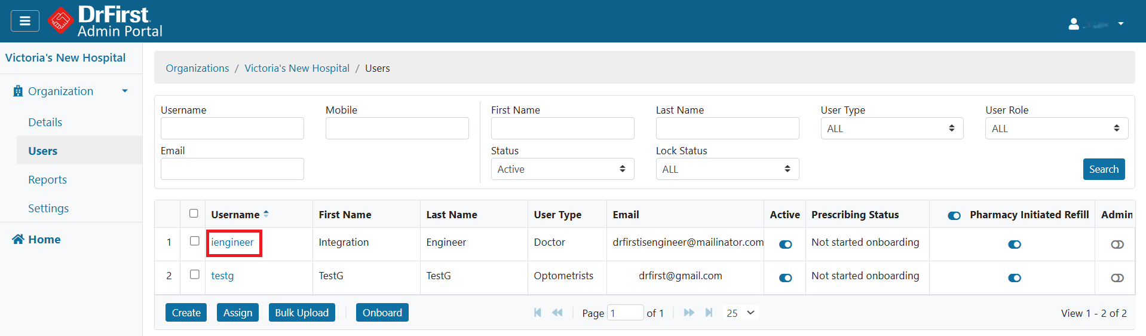This screenshot has height=336, width=1146.
Task: Open Reports in the sidebar
Action: 48,180
